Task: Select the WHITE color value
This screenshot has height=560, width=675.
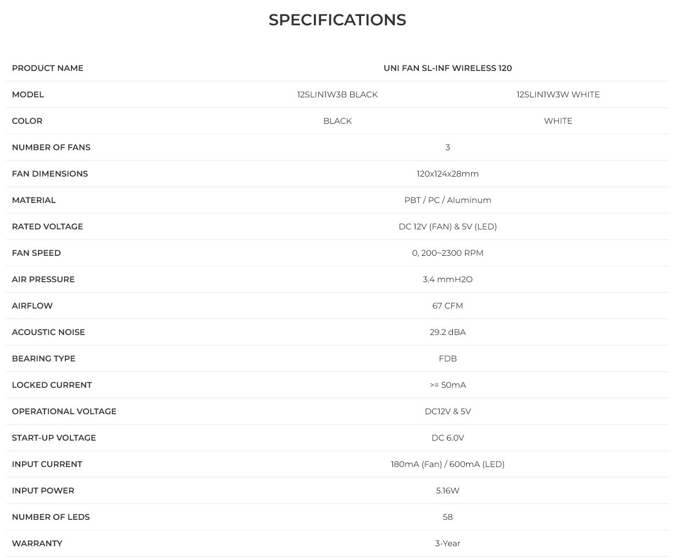Action: point(558,121)
